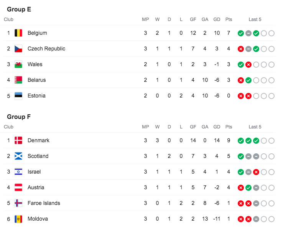Click the Pts column header in Group E
Screen dimensions: 283x234
point(229,19)
